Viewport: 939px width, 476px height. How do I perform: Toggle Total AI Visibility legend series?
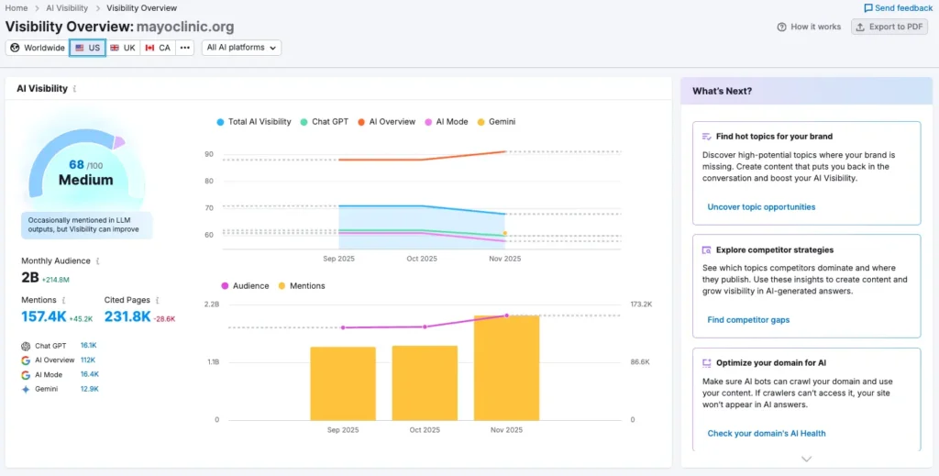click(x=254, y=122)
